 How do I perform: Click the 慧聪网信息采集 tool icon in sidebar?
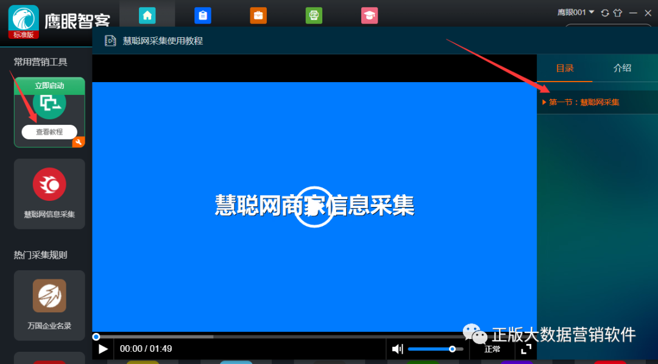tap(49, 184)
